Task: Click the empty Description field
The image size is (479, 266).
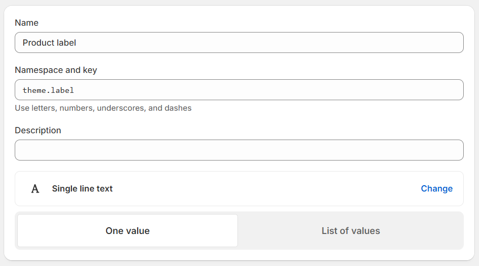Action: 239,150
